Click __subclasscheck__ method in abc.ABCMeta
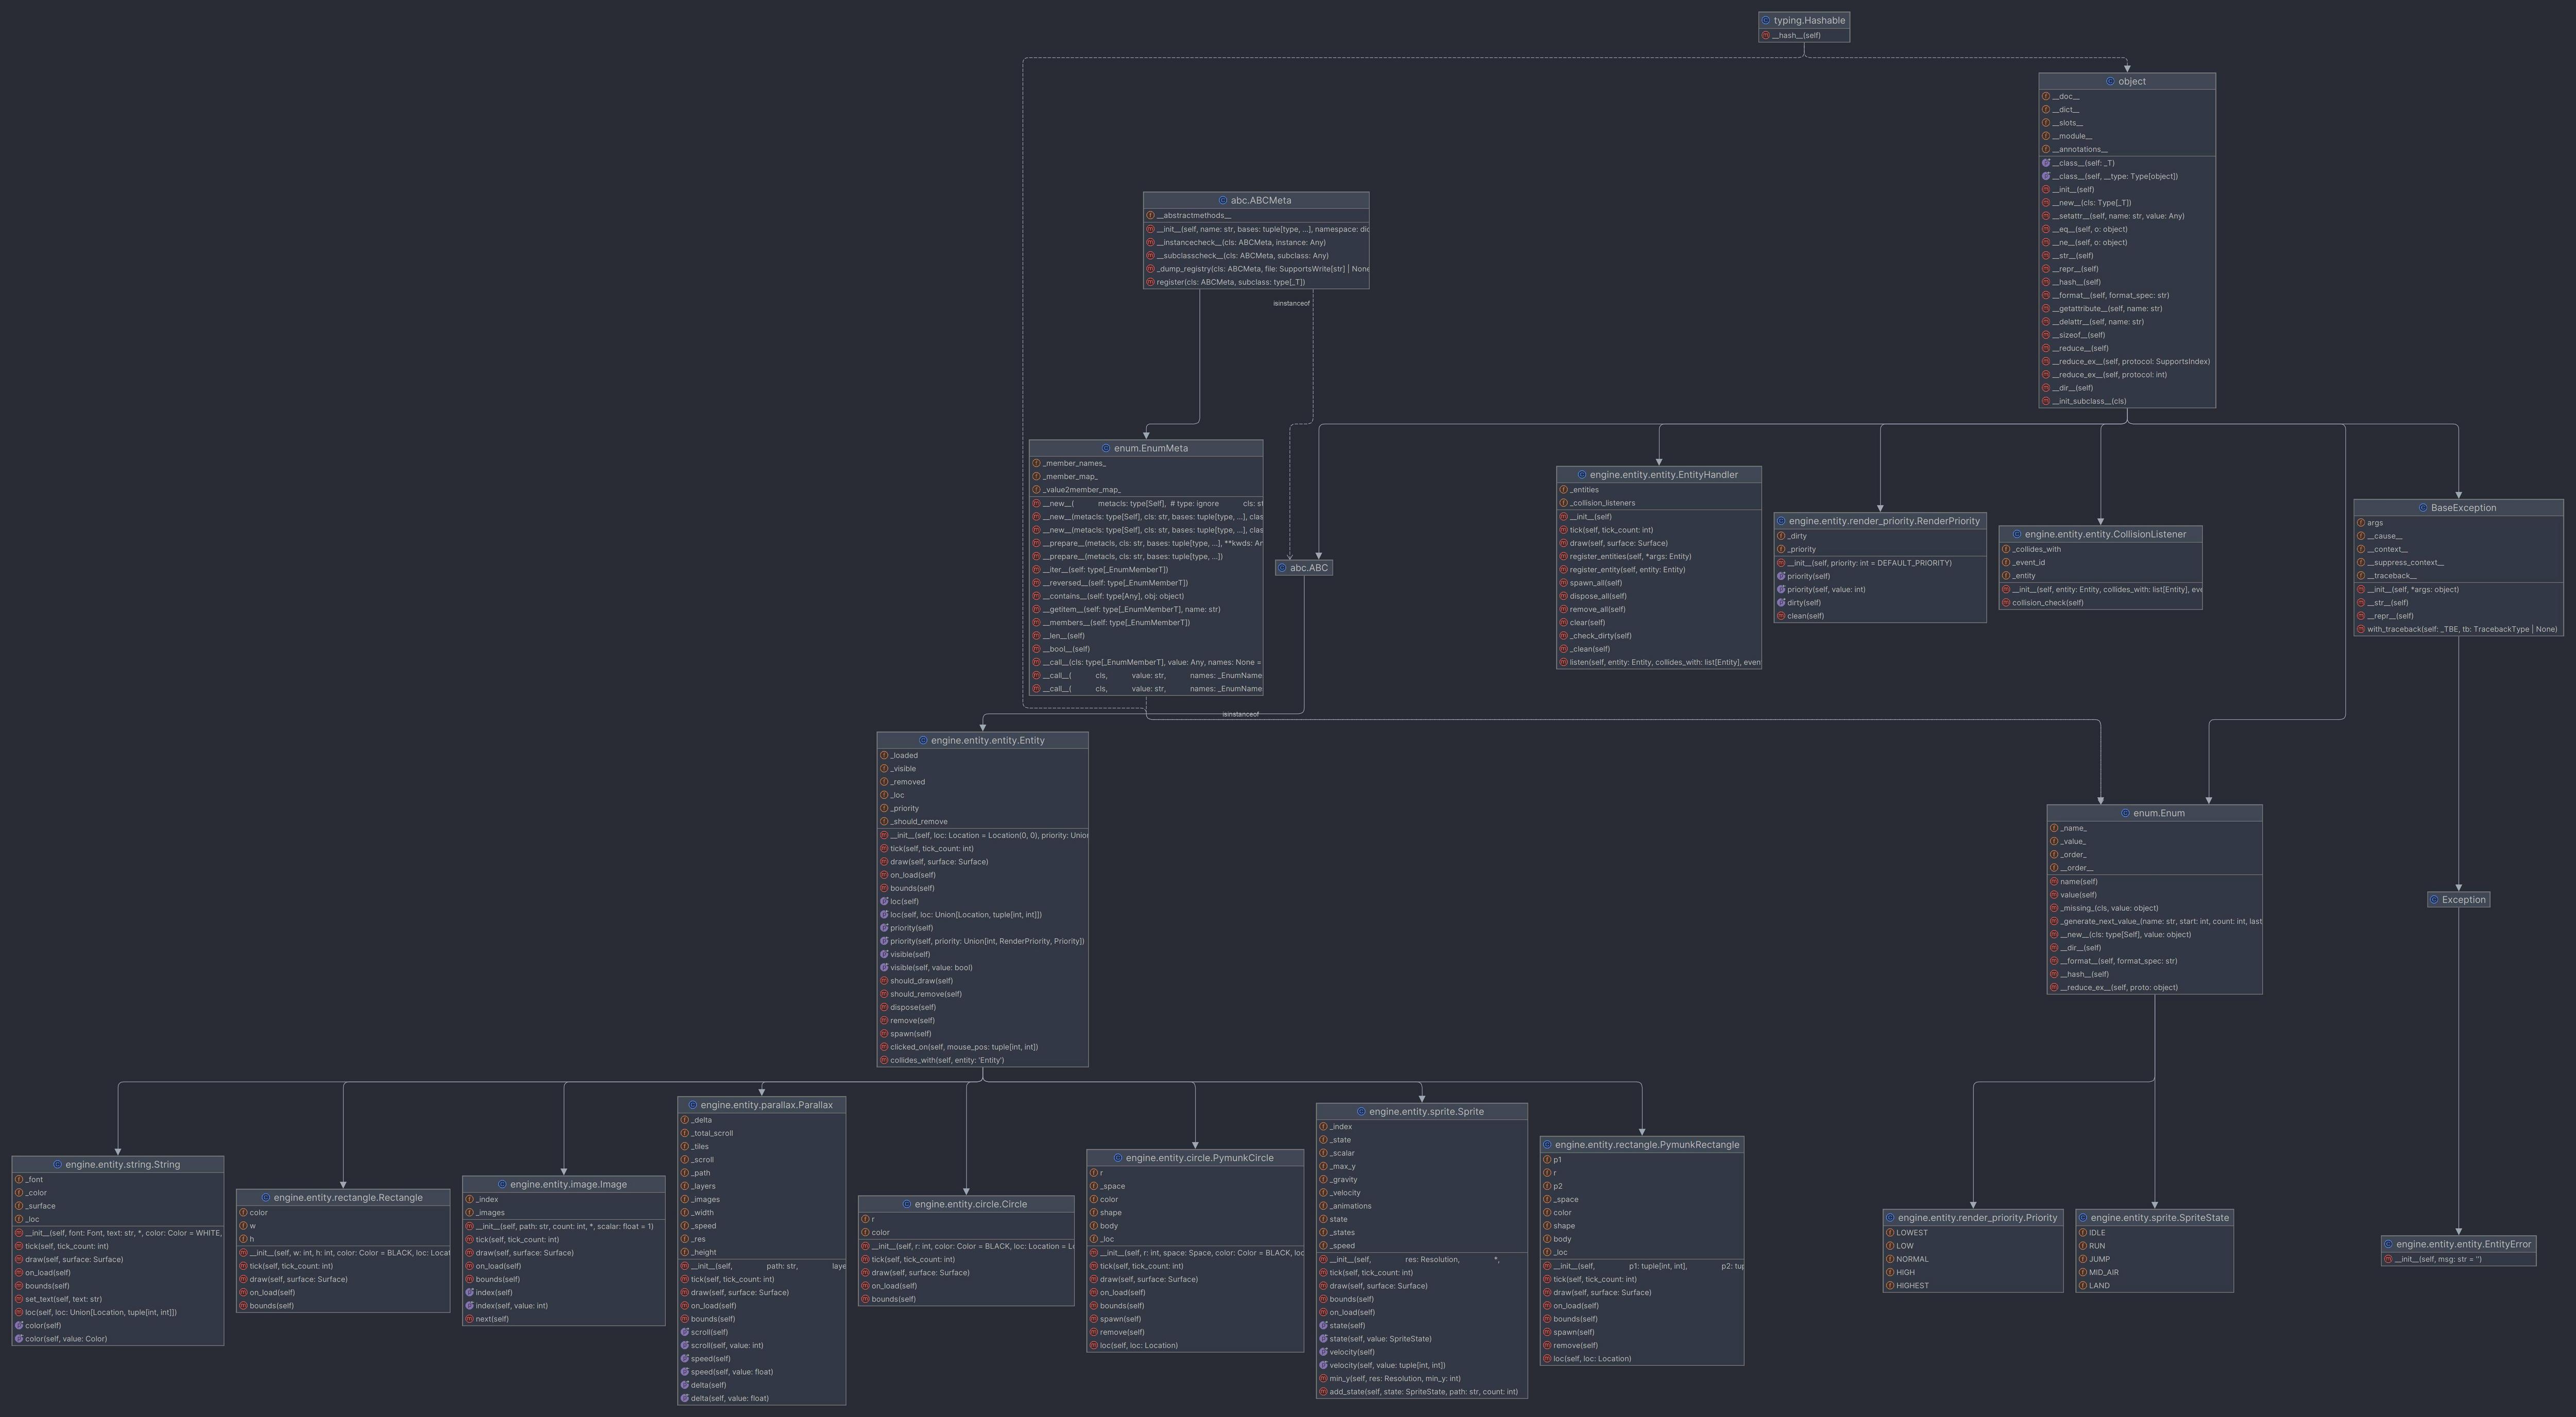Image resolution: width=2576 pixels, height=1417 pixels. pos(1243,256)
